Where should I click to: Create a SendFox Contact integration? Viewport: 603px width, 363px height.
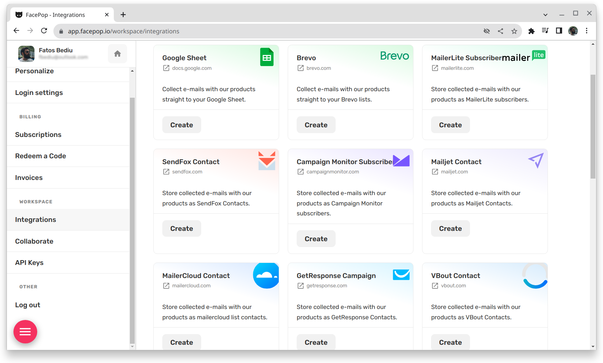(182, 228)
